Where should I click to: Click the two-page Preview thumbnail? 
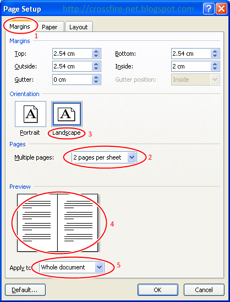[x=58, y=223]
